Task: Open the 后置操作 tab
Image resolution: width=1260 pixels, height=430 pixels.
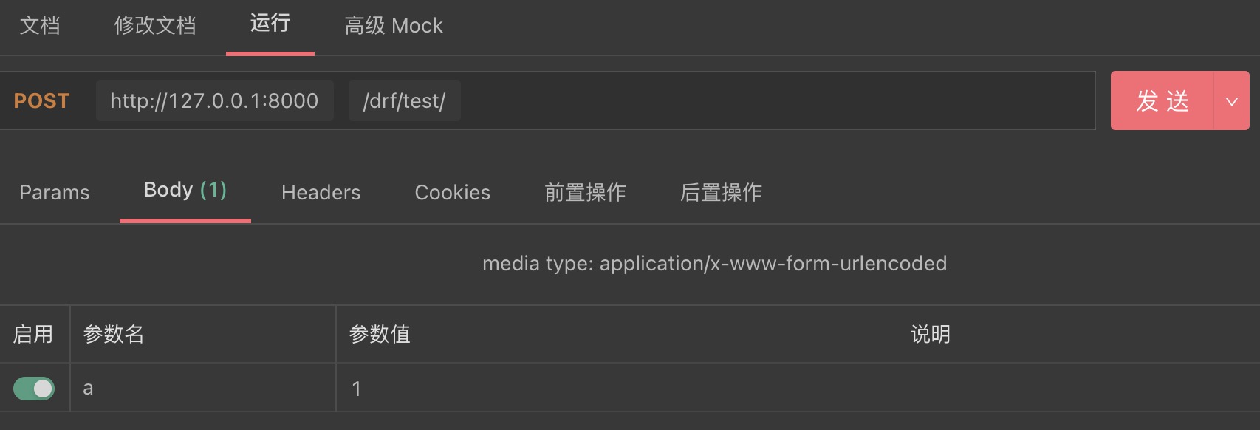Action: pyautogui.click(x=721, y=192)
